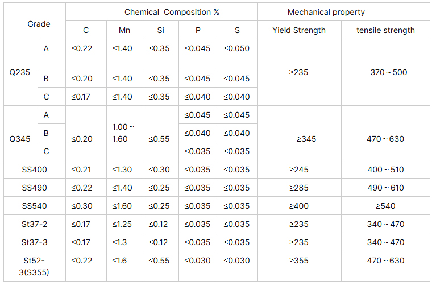
Task: Click the SS490 grade row label
Action: pos(34,188)
